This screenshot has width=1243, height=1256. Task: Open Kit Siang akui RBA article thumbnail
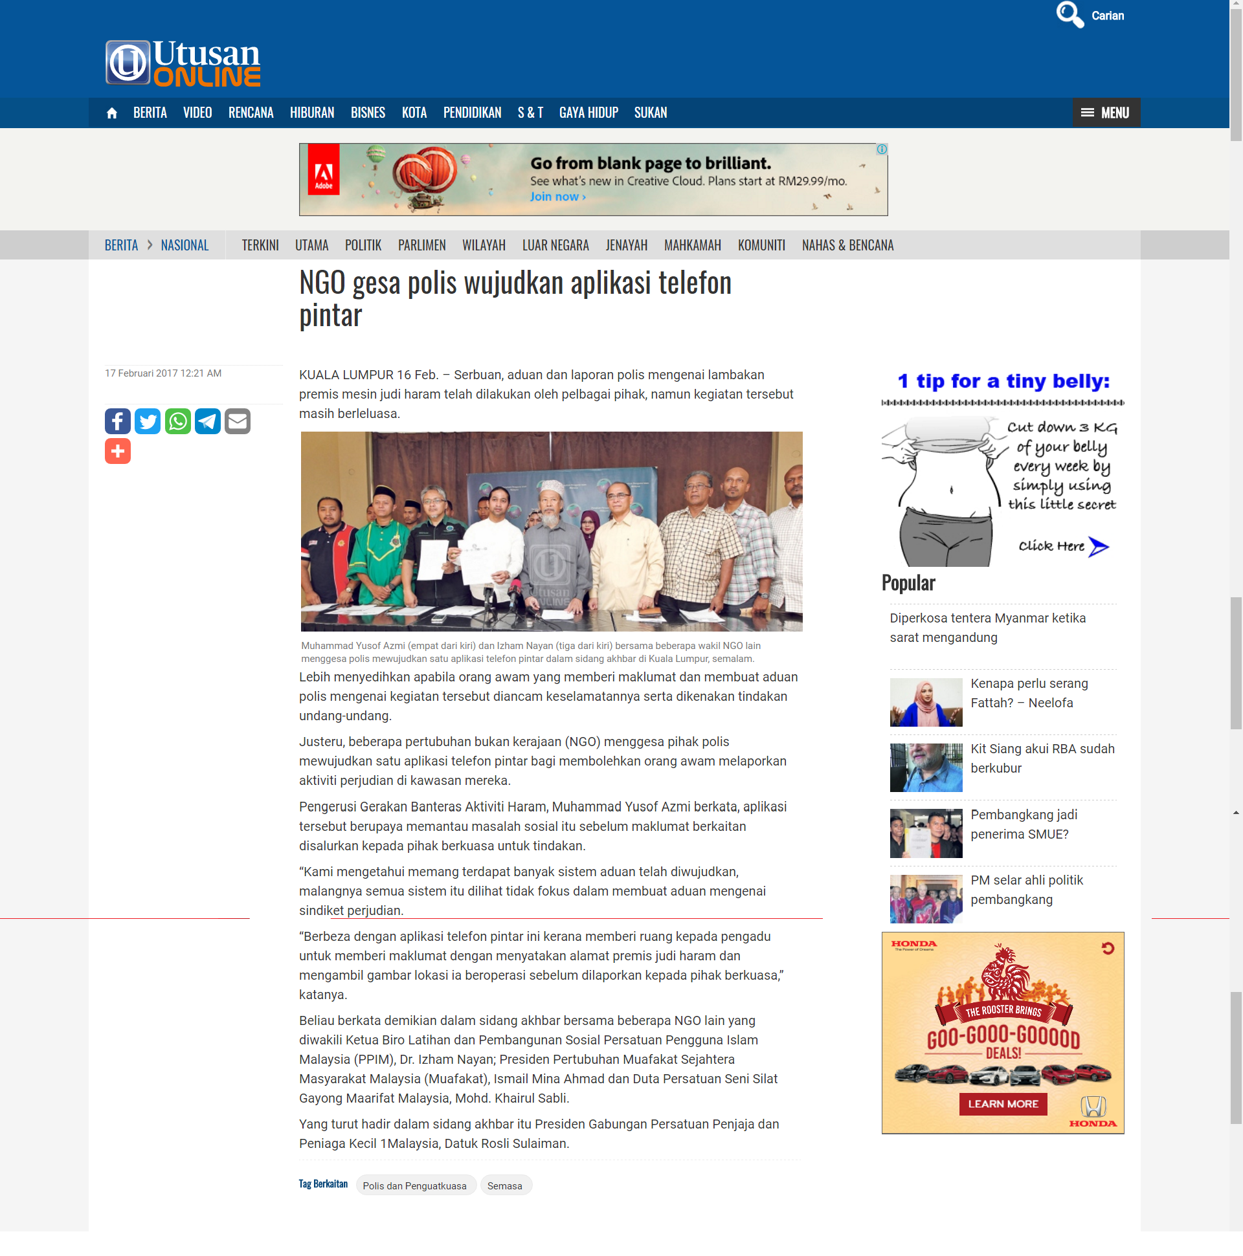click(x=926, y=768)
